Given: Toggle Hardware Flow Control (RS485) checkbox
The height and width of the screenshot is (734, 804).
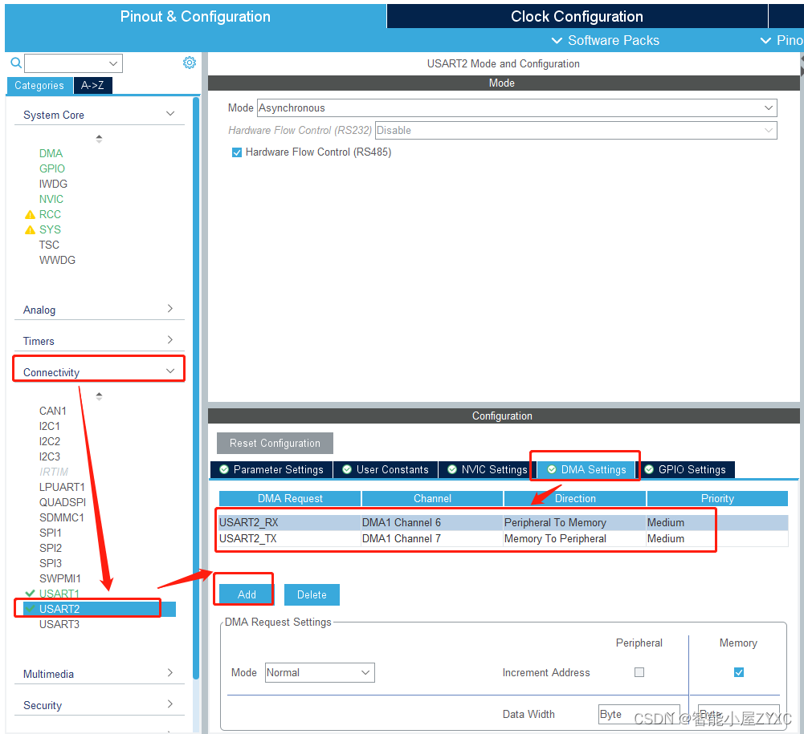Looking at the screenshot, I should click(x=237, y=152).
